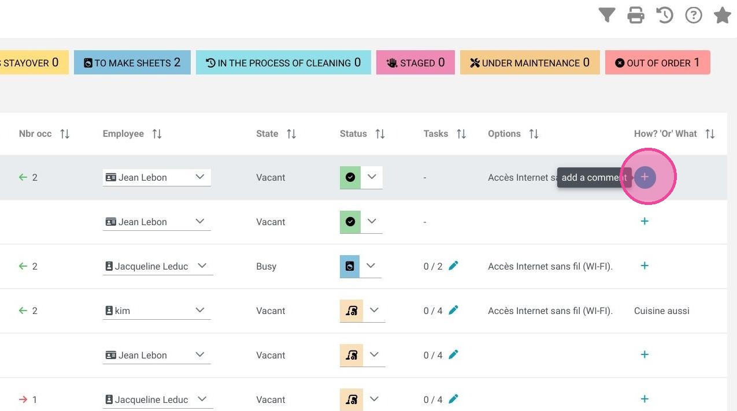This screenshot has height=411, width=737.
Task: Sort by State column arrows
Action: point(291,134)
